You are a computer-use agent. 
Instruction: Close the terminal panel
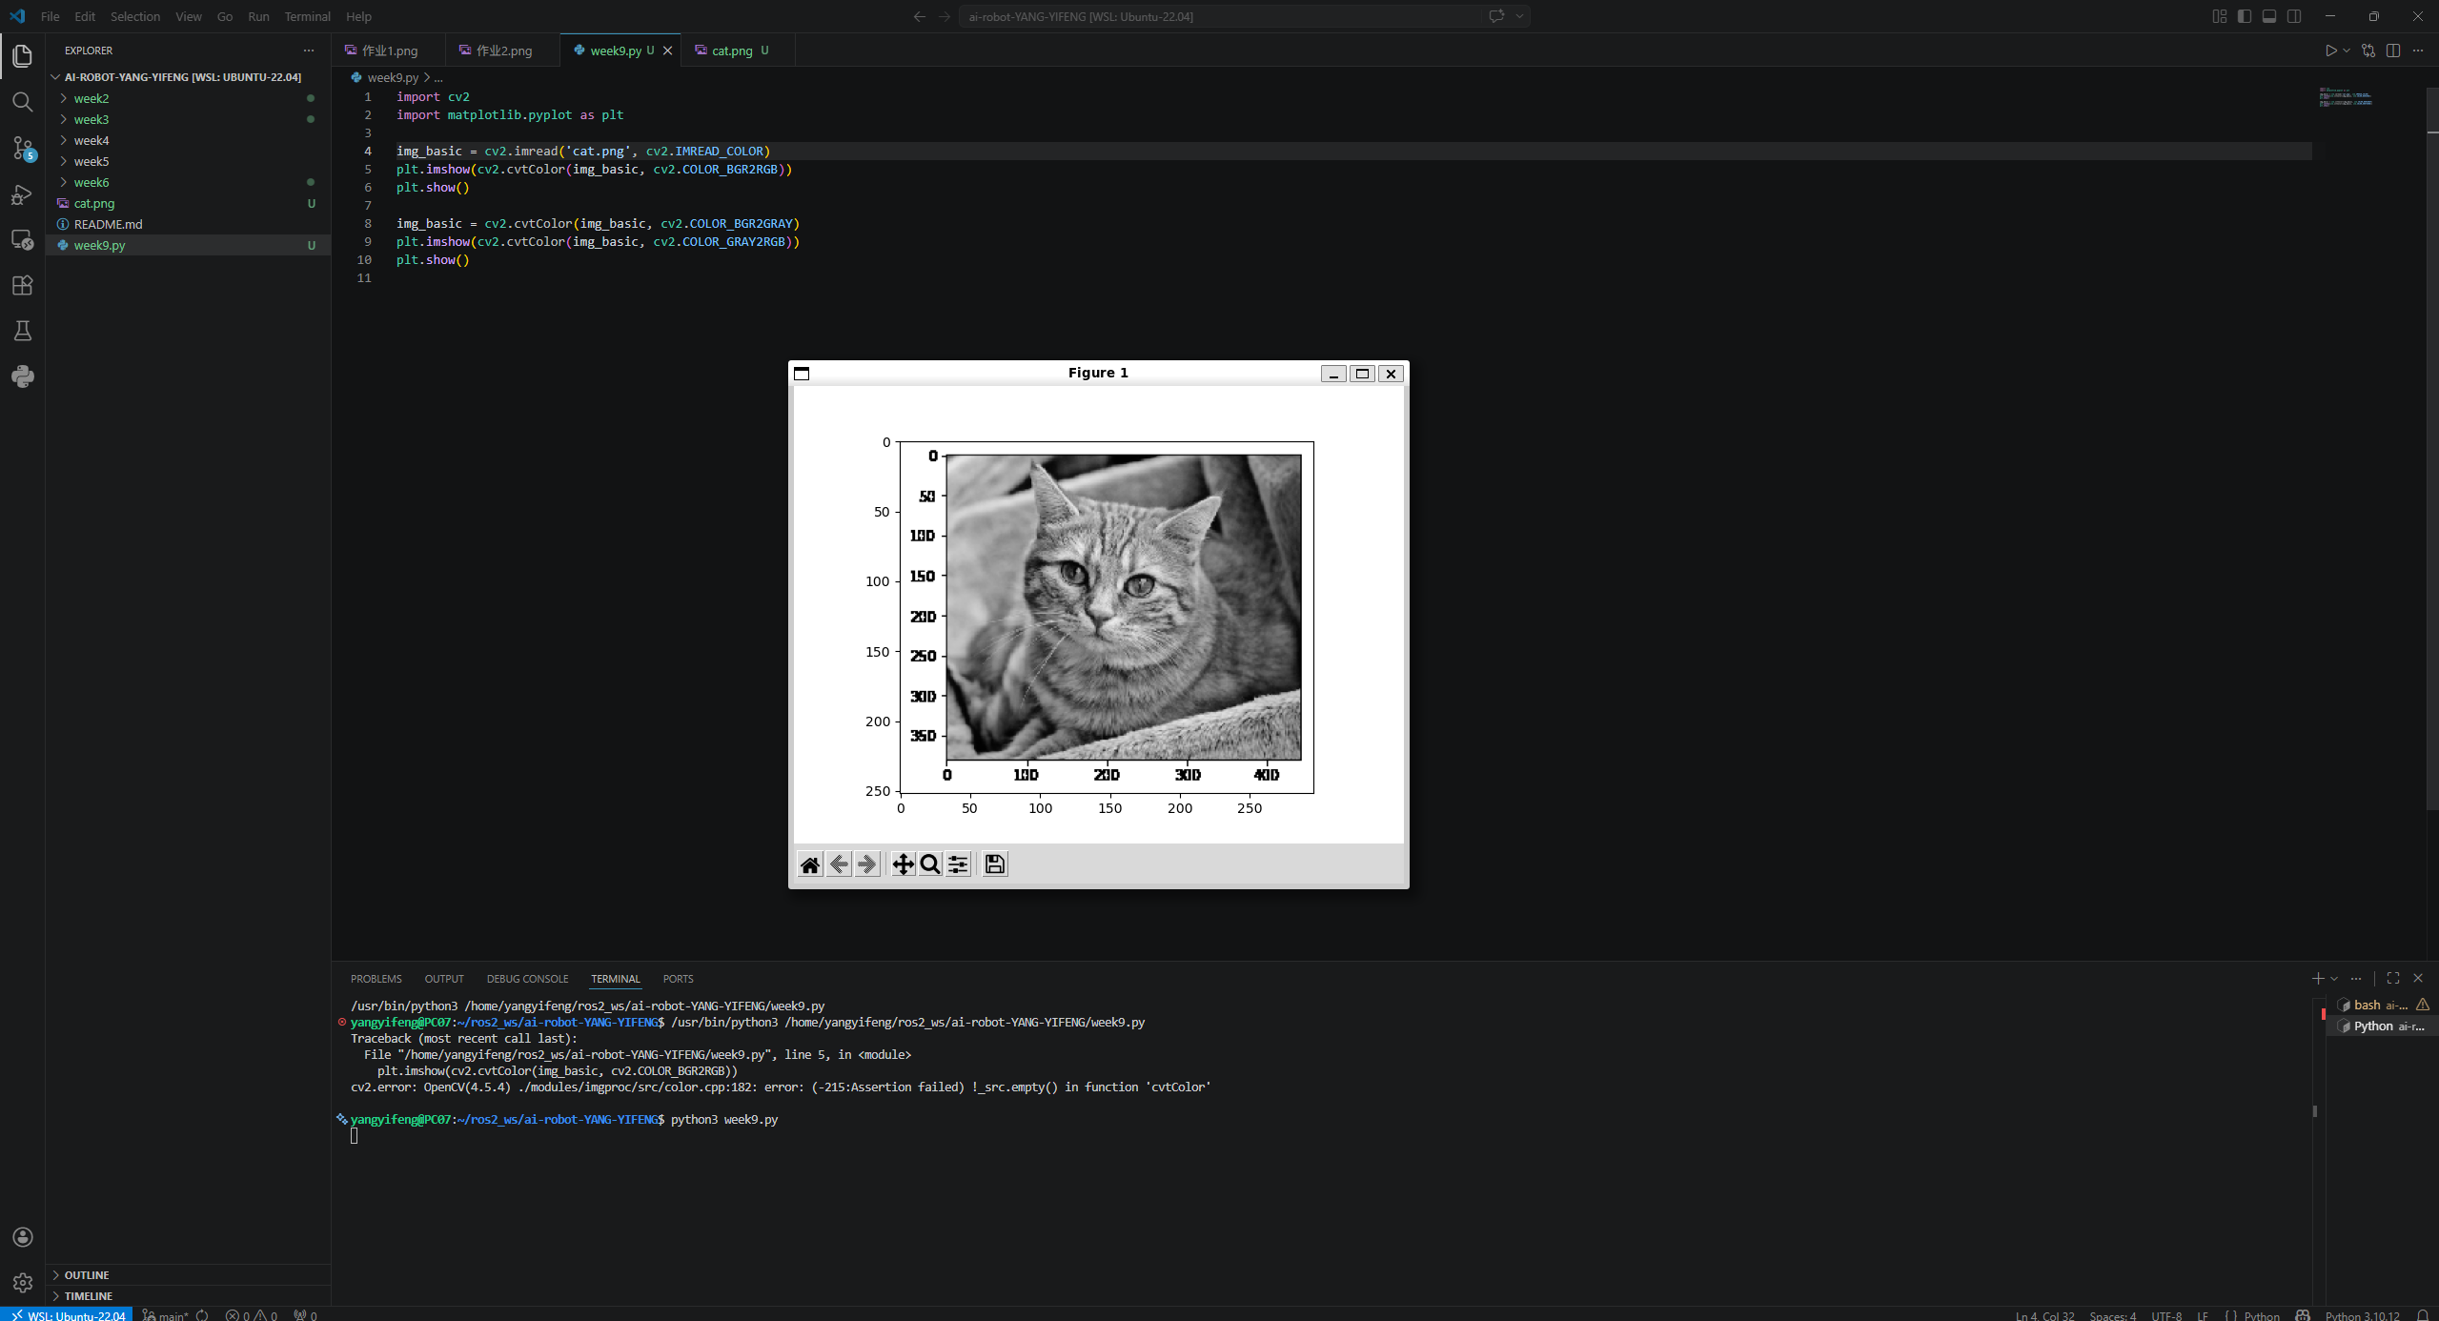[2418, 978]
